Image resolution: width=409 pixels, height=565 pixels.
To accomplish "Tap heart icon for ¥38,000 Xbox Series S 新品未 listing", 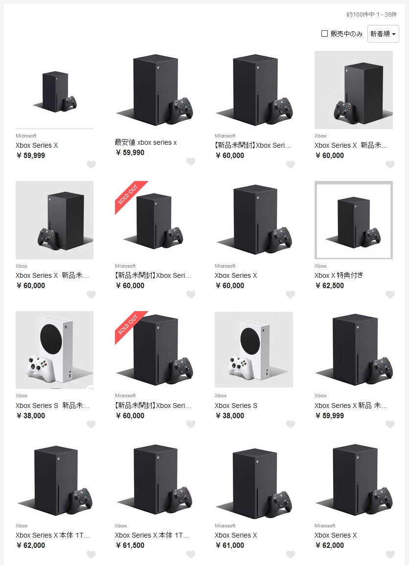I will pos(91,425).
